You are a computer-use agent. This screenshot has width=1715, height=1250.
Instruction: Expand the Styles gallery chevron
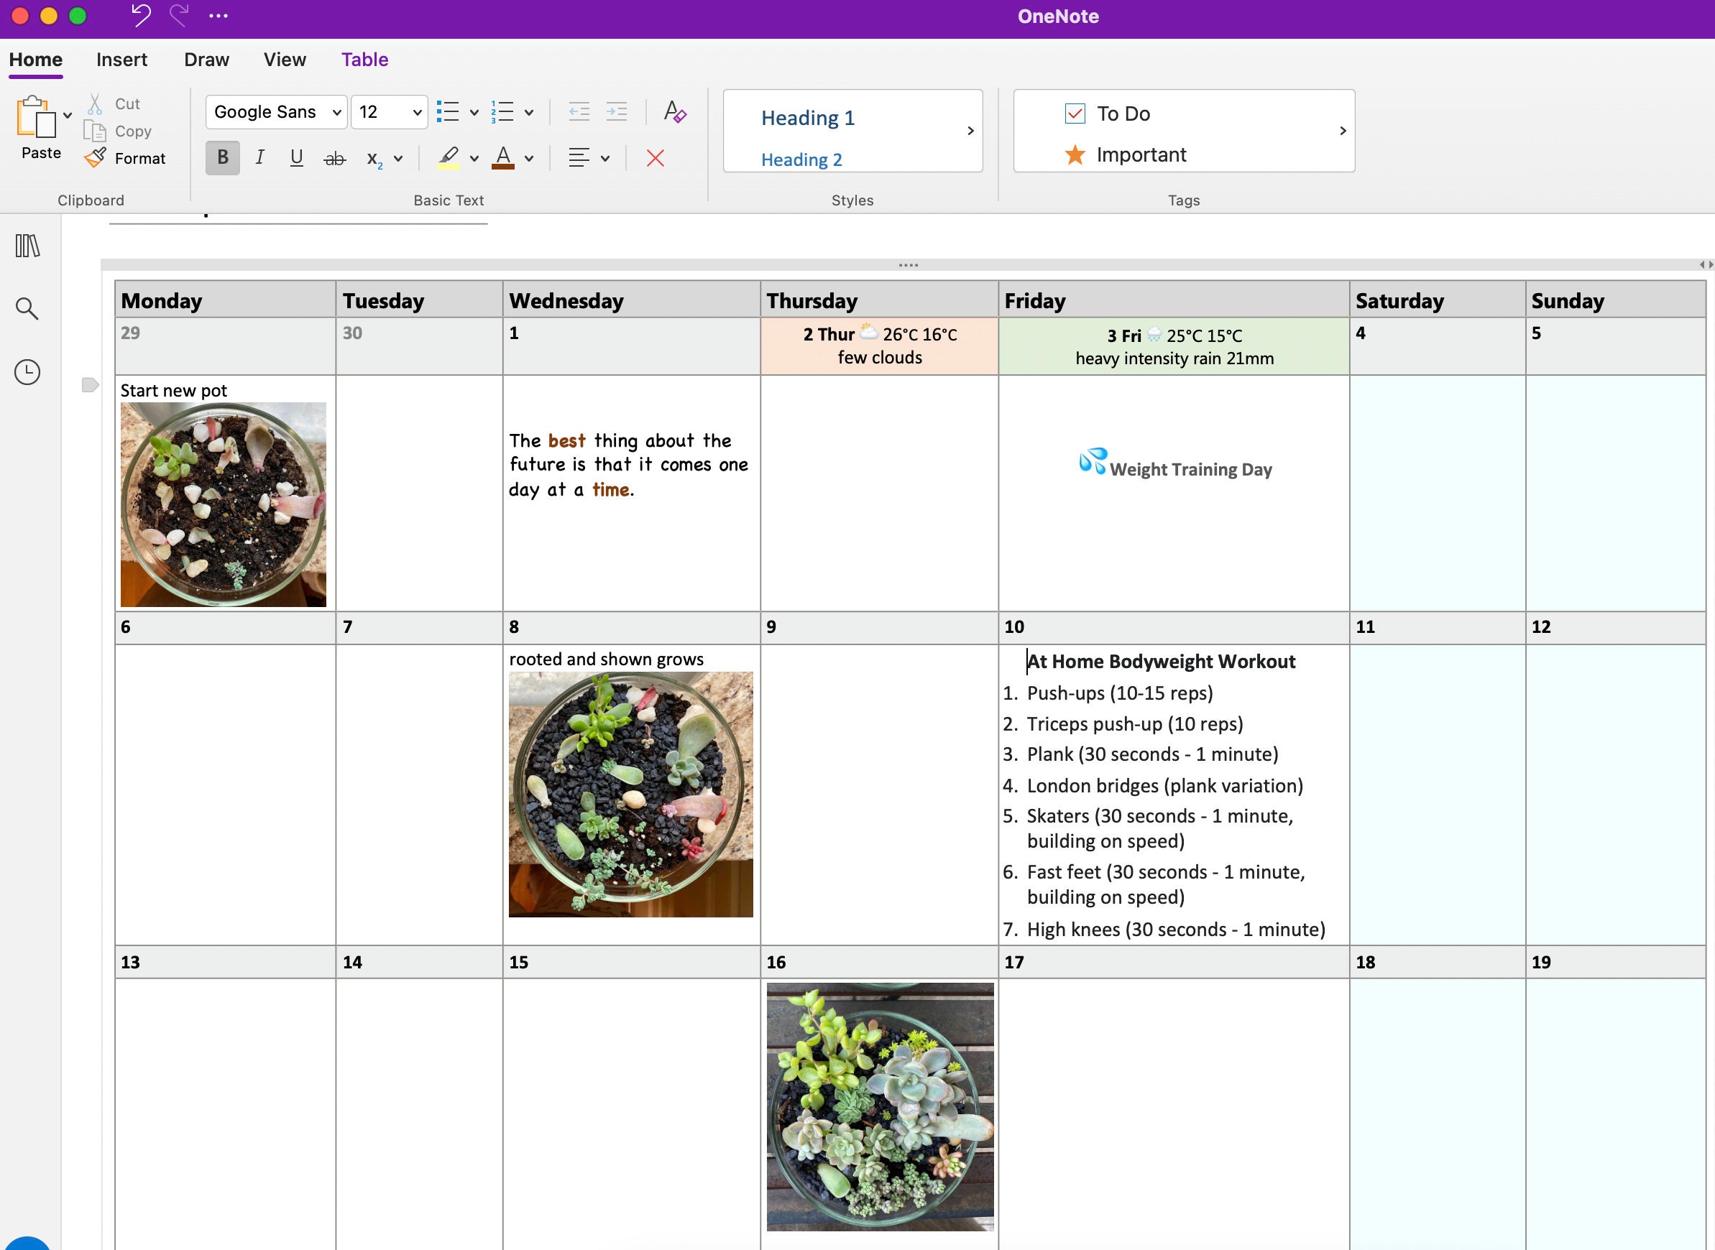click(x=971, y=130)
